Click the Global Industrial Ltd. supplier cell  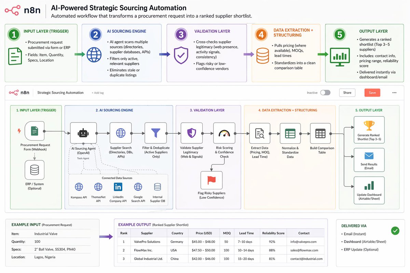coord(148,259)
